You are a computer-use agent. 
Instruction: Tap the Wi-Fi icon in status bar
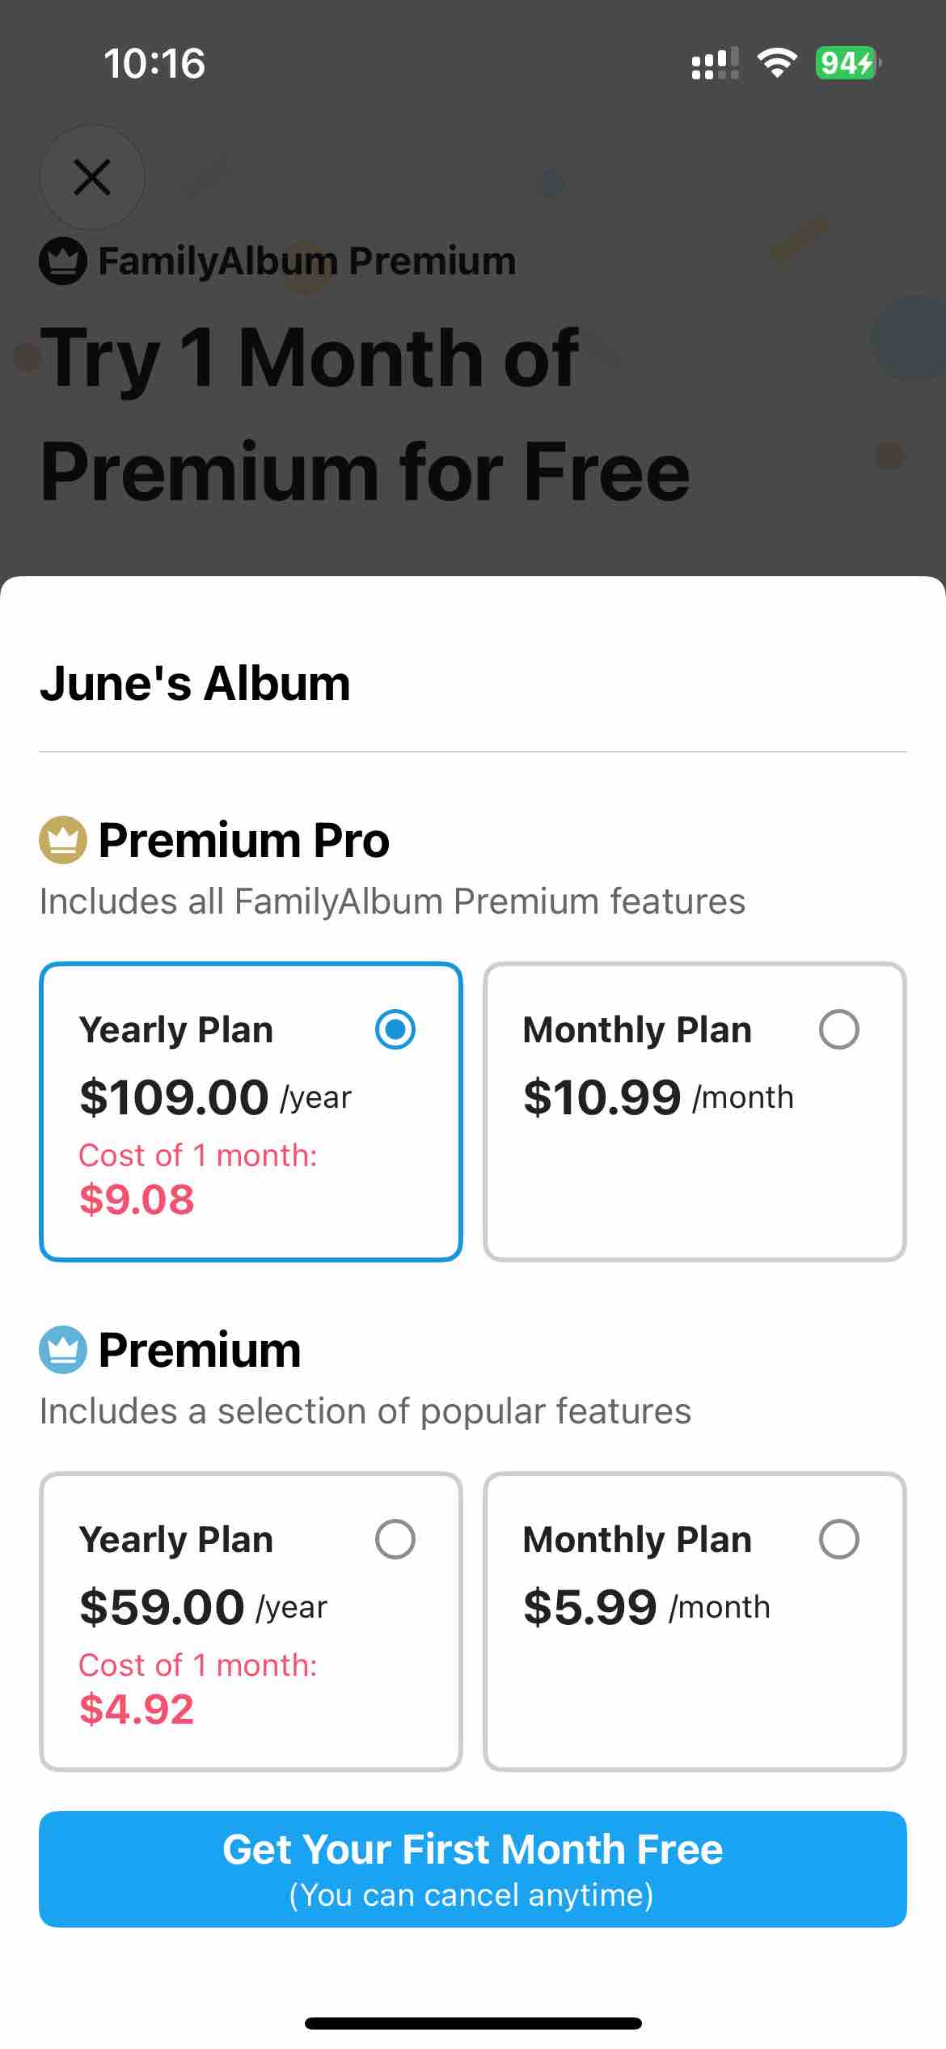pos(777,63)
